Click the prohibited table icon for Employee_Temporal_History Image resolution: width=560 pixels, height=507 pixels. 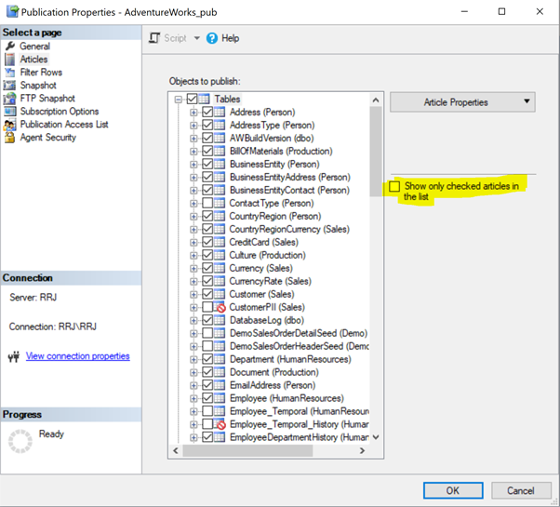(x=220, y=424)
